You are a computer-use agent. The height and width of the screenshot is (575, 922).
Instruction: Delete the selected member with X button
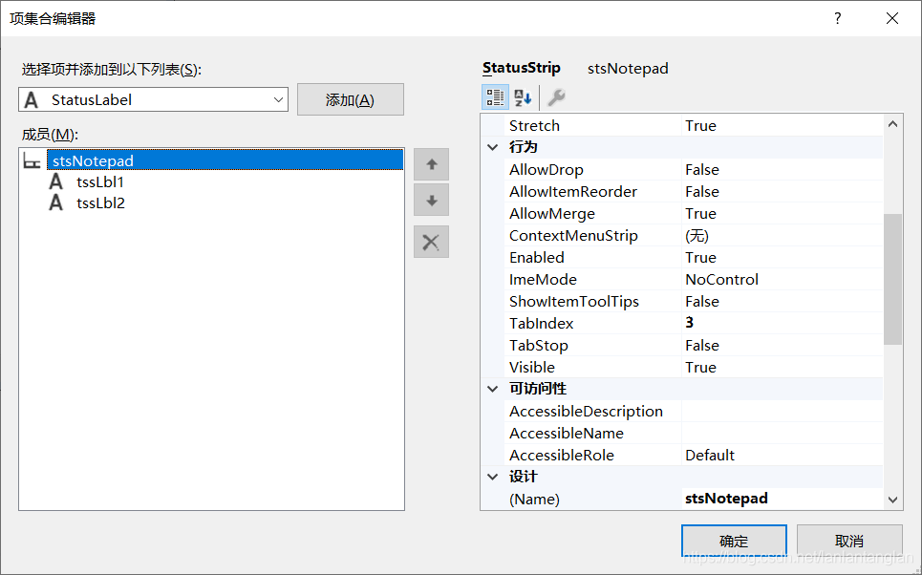pos(431,242)
